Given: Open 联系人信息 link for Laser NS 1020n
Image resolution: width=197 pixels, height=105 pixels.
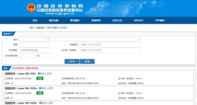Looking at the screenshot, I should point(47,103).
